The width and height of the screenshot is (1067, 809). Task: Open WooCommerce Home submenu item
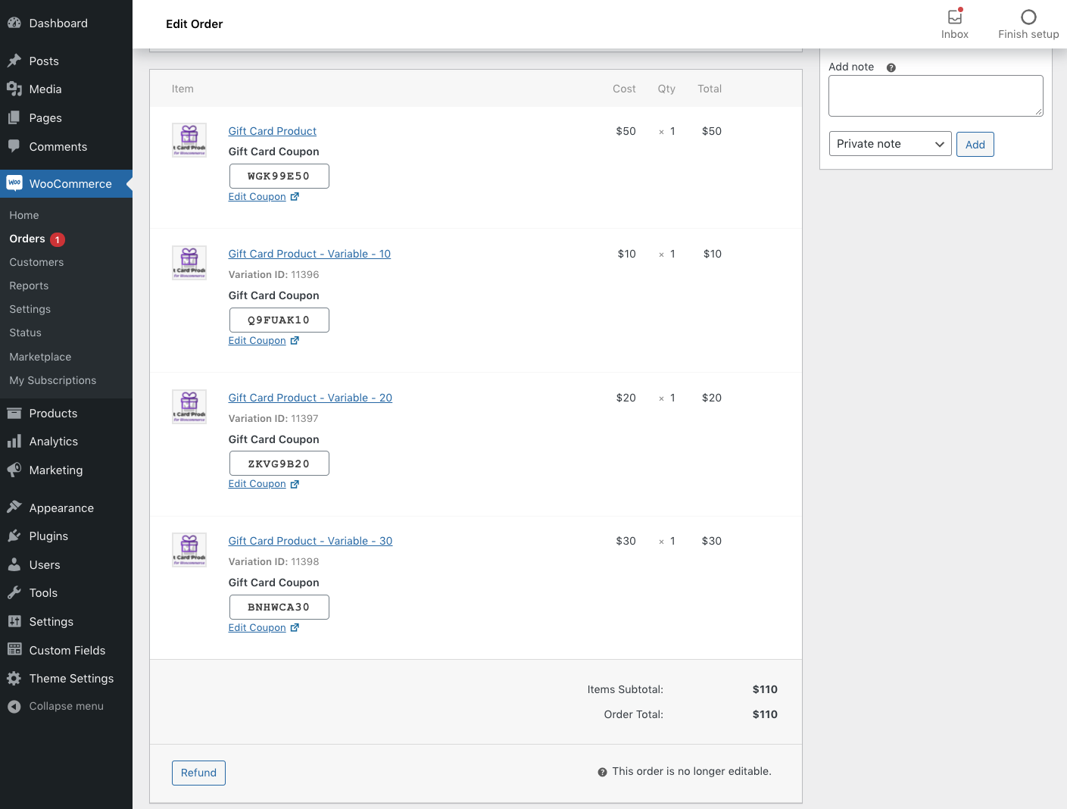click(24, 215)
